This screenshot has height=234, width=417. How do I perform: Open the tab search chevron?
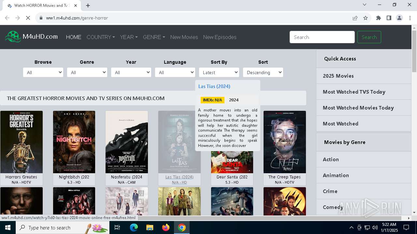365,5
